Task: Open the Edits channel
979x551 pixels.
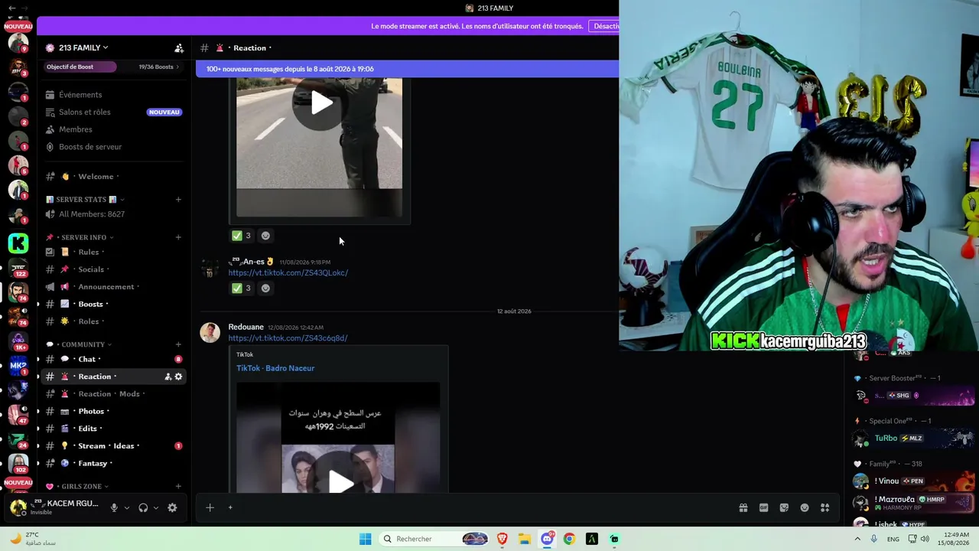Action: point(88,429)
